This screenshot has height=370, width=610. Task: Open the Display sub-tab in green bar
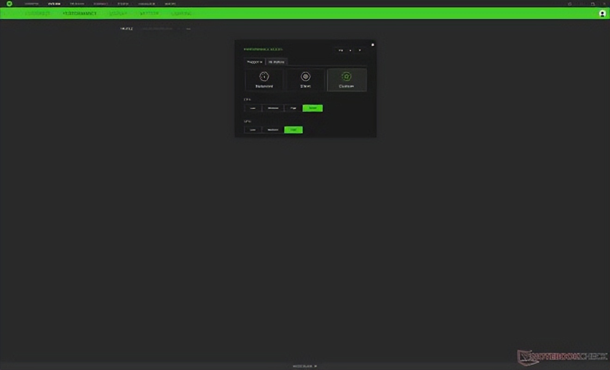118,13
